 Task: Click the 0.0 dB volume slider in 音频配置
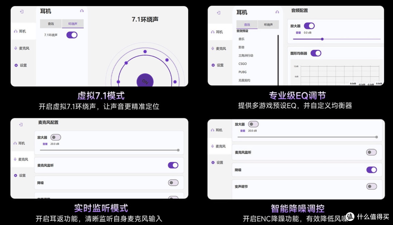click(337, 39)
